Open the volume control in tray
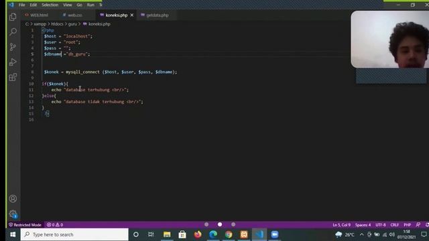 click(x=392, y=234)
